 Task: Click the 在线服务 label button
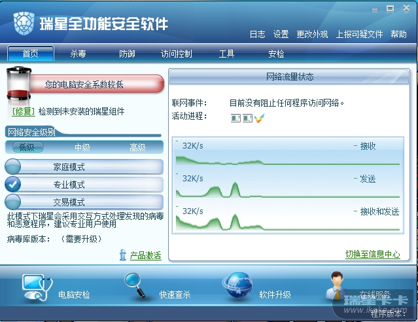coord(375,295)
